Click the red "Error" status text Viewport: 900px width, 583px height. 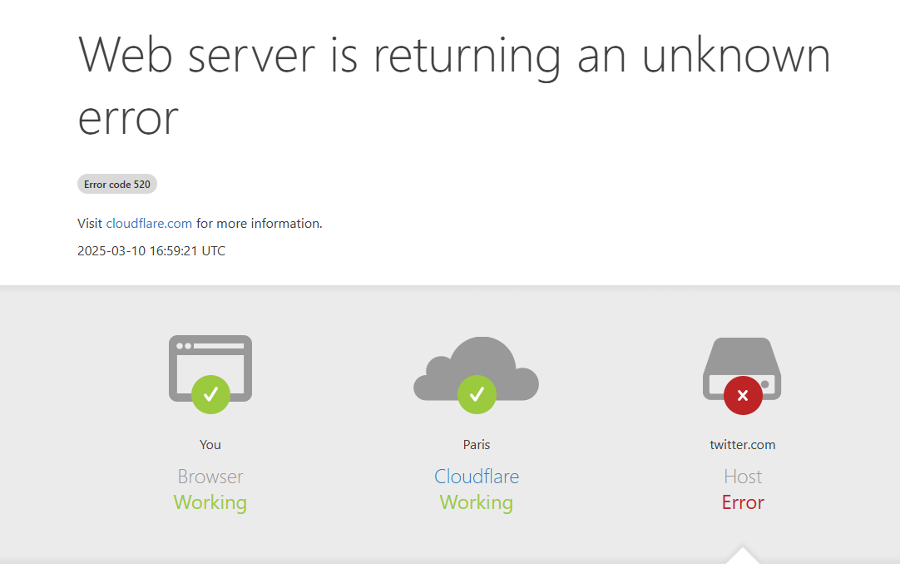tap(743, 502)
